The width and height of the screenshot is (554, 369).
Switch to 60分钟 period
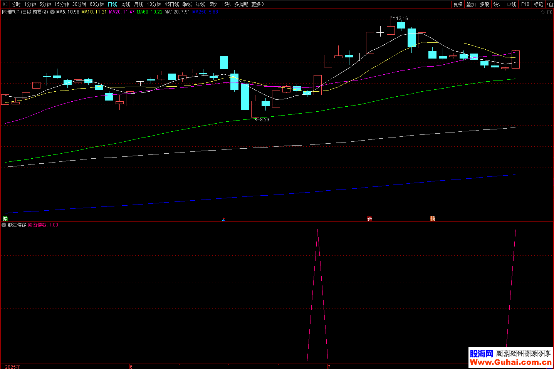[x=97, y=4]
